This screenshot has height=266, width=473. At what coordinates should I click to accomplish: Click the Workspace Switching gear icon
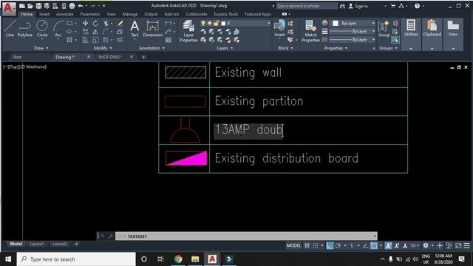click(x=426, y=245)
